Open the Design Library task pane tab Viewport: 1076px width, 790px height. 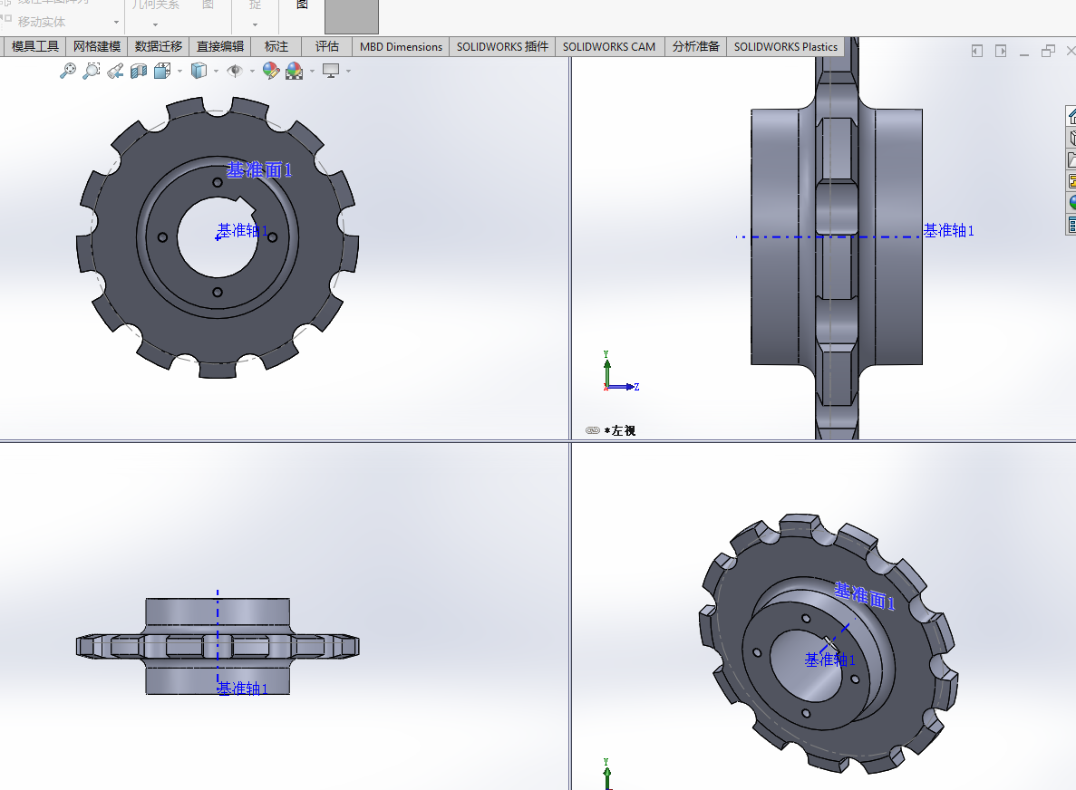(x=1071, y=138)
